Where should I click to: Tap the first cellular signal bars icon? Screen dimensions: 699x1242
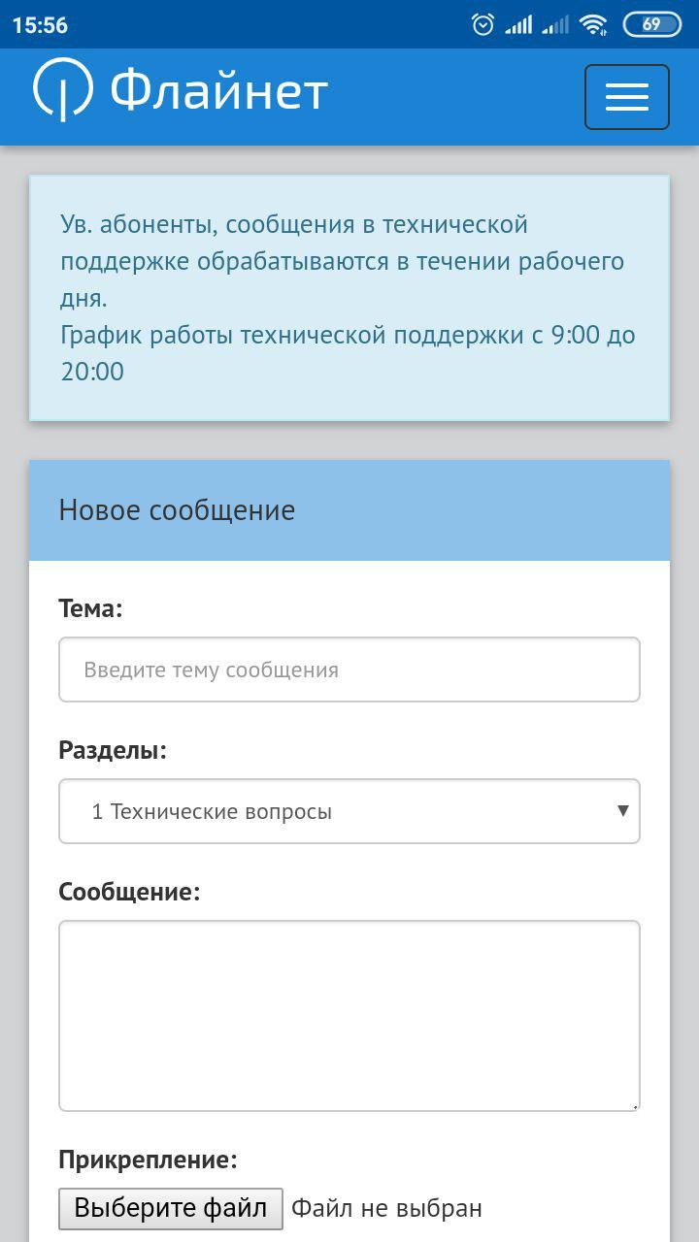tap(518, 25)
